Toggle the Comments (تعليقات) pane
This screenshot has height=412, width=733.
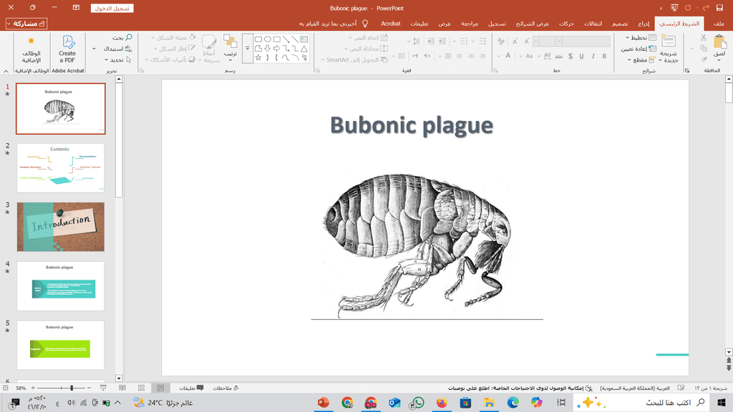(x=191, y=388)
